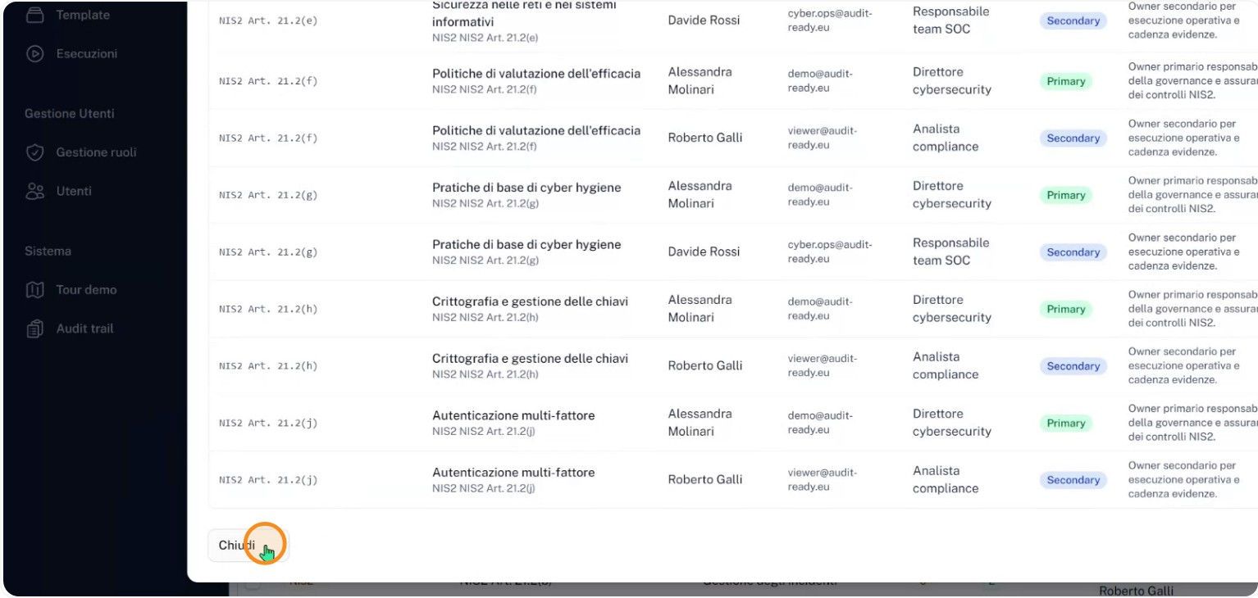Screen dimensions: 1258x598
Task: Click 'NIS2 Art. 21.2(g)' code in Alessandra Molinari row
Action: coord(268,195)
